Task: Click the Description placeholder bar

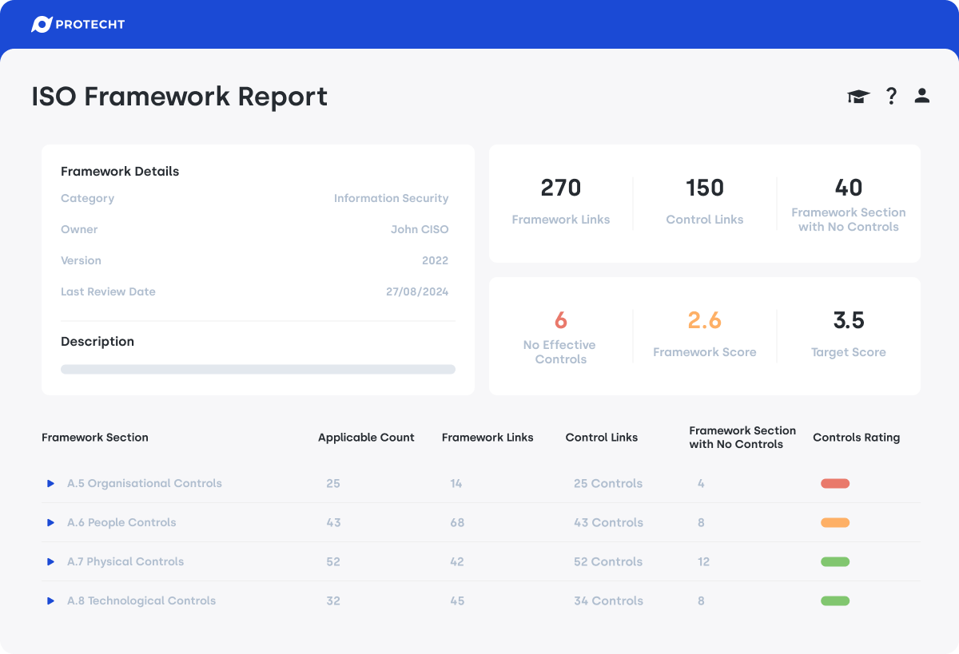Action: [257, 369]
